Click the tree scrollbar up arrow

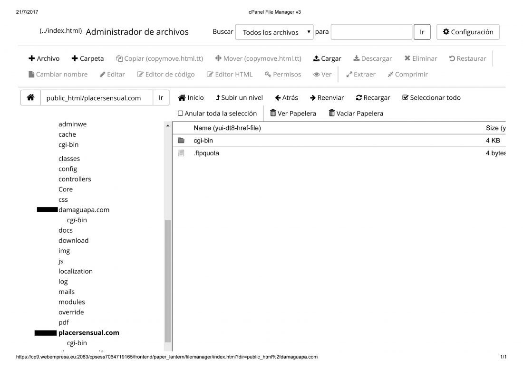pos(168,125)
